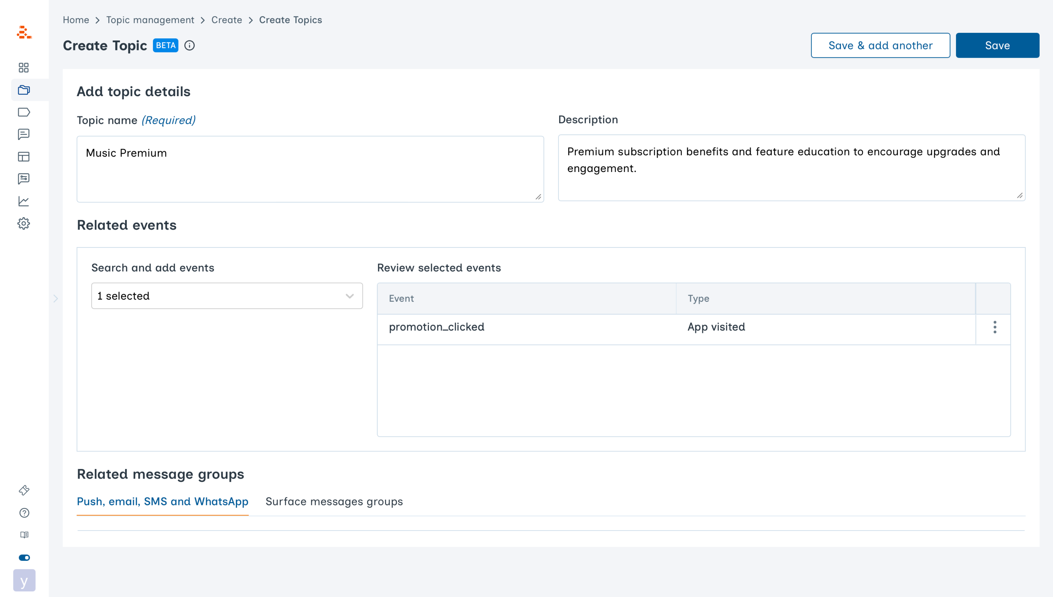Open the settings gear icon
This screenshot has width=1053, height=597.
click(24, 223)
